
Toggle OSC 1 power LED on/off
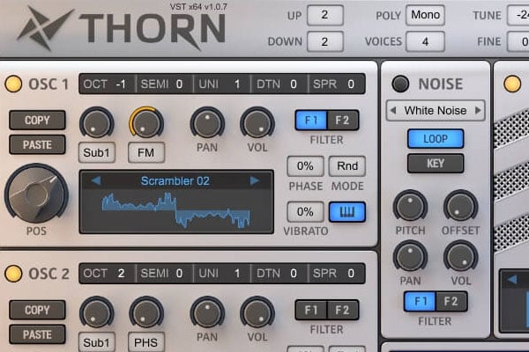[13, 84]
